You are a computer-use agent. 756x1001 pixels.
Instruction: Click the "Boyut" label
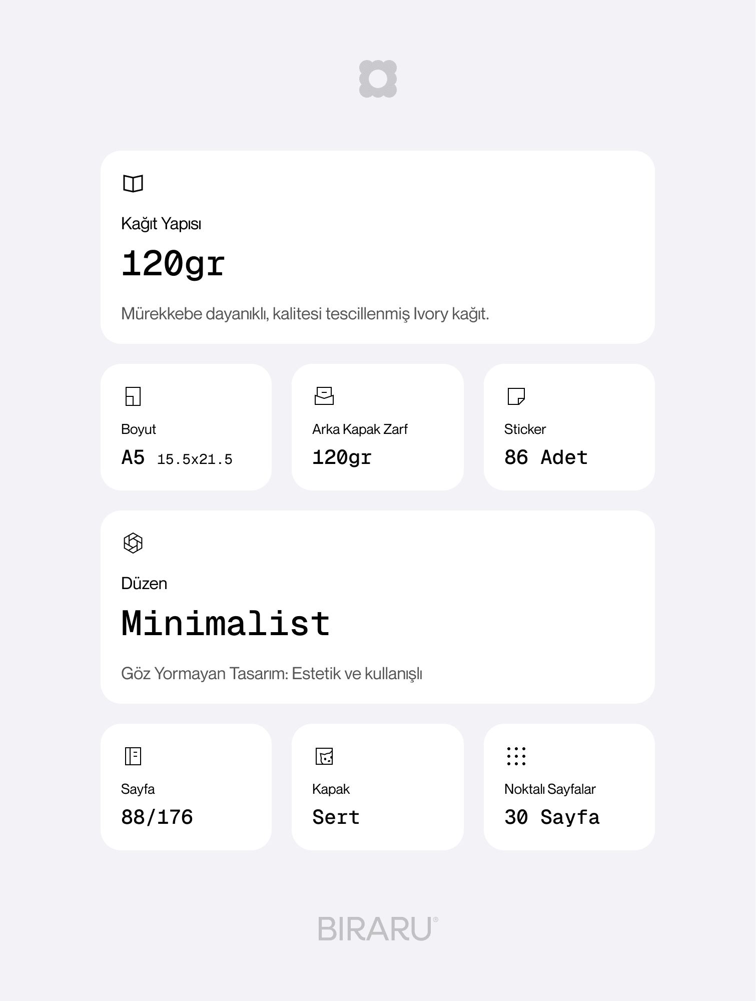tap(139, 429)
